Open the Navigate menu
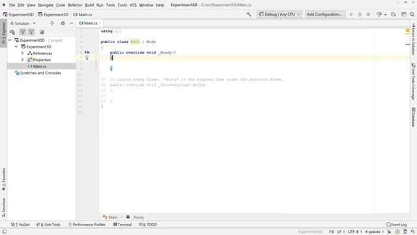 (x=46, y=5)
